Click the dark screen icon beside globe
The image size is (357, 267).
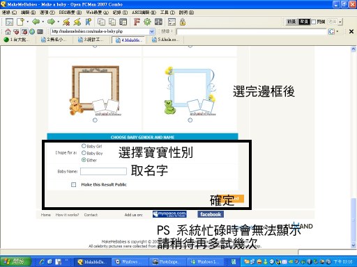[x=40, y=31]
